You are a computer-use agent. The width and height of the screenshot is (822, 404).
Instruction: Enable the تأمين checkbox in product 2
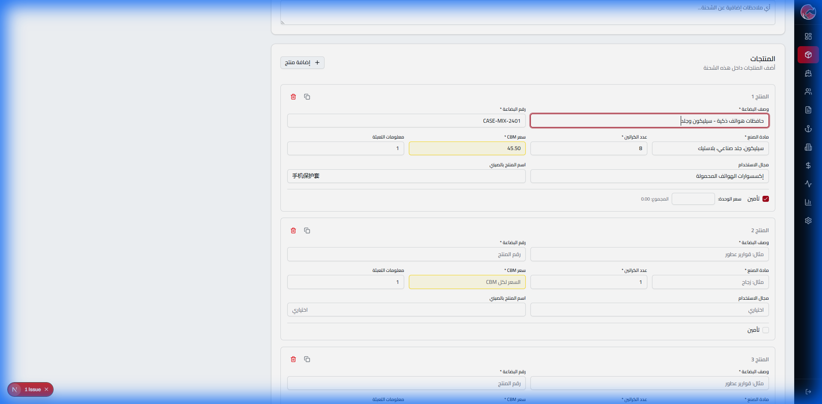[x=765, y=330]
